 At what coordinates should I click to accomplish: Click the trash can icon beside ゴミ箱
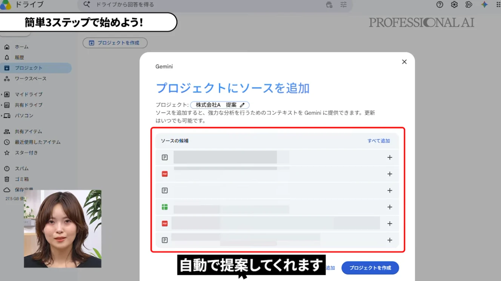[x=7, y=179]
